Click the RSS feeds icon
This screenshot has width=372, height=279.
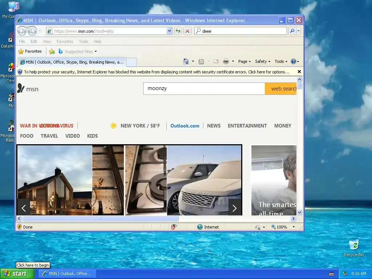(201, 62)
